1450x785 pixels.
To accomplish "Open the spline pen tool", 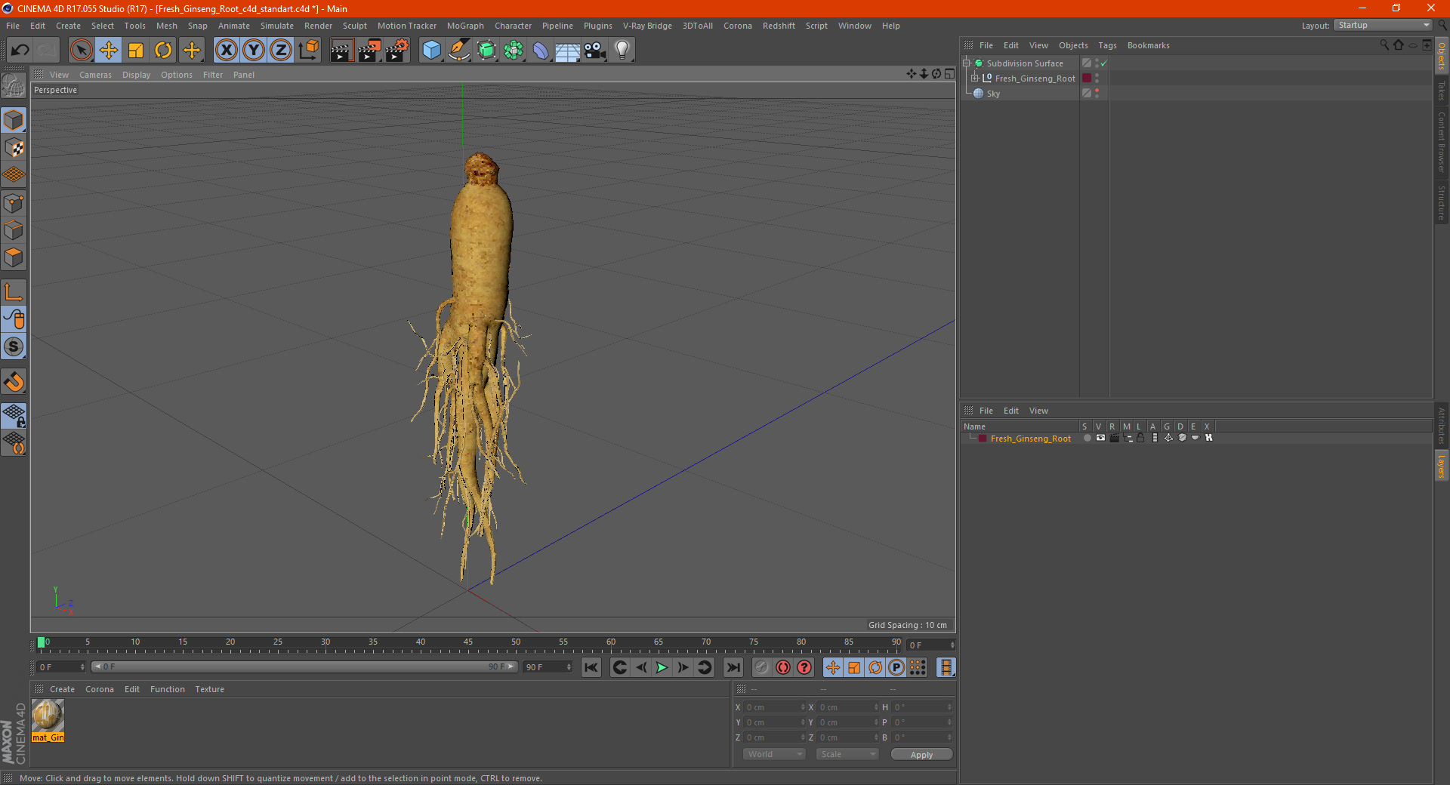I will coord(458,51).
